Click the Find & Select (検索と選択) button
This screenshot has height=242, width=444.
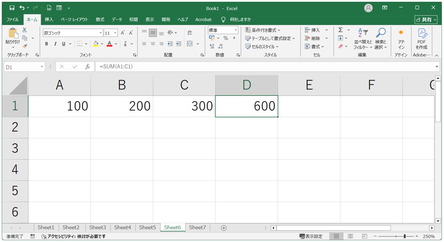tap(381, 39)
